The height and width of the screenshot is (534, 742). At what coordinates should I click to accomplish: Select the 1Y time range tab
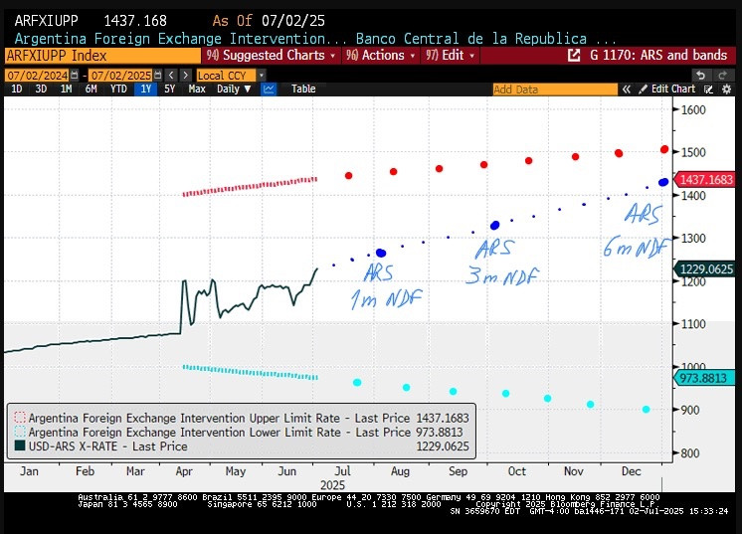coord(146,89)
